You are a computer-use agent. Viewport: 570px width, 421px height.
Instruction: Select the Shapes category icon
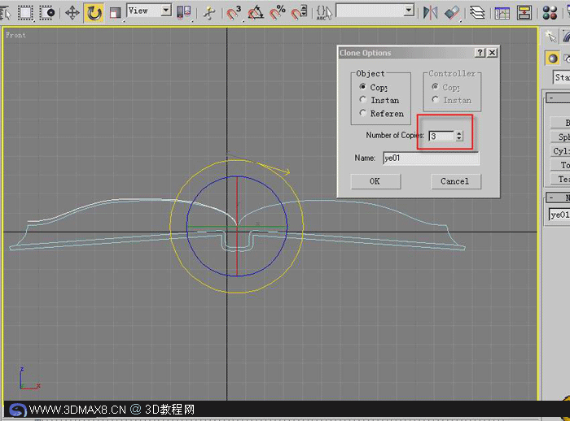tap(567, 59)
